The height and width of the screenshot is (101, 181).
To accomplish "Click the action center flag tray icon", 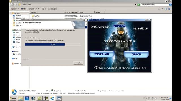I will pos(149,98).
